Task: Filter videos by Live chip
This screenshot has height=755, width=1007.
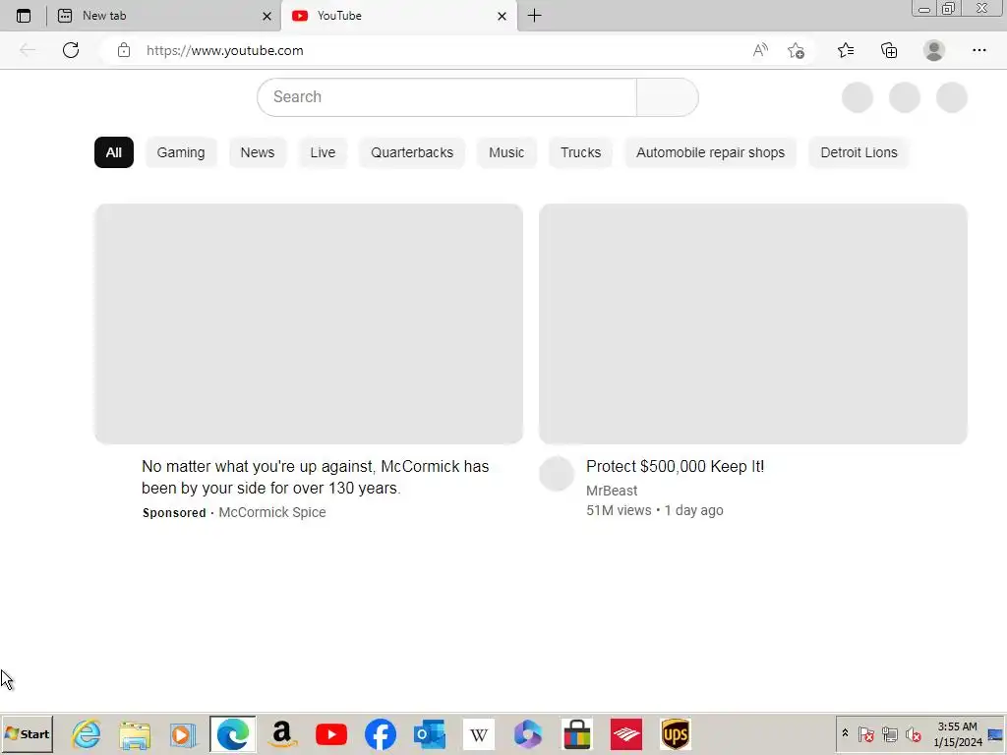Action: [323, 152]
